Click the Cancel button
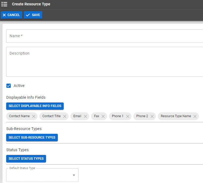The image size is (203, 183). click(x=12, y=15)
